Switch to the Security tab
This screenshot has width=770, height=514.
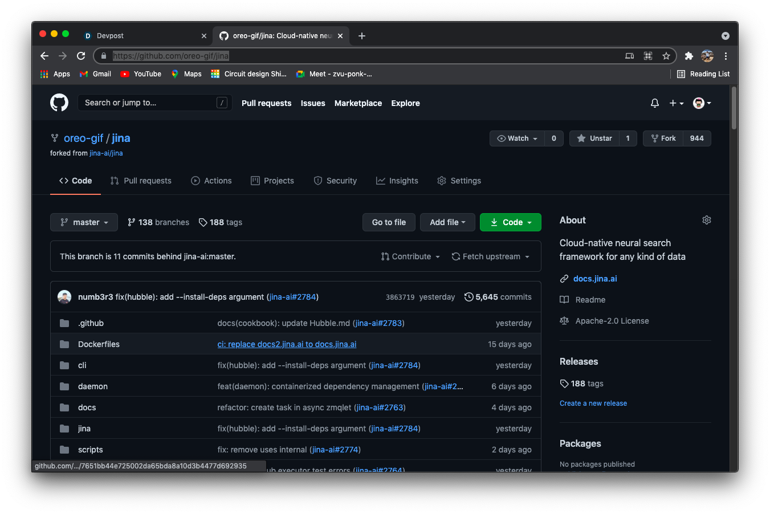click(335, 181)
